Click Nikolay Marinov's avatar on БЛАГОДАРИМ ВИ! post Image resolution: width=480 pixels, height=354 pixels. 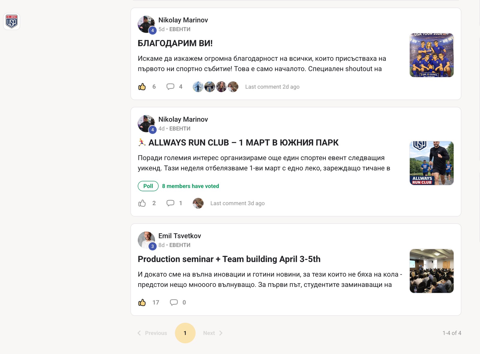(146, 24)
